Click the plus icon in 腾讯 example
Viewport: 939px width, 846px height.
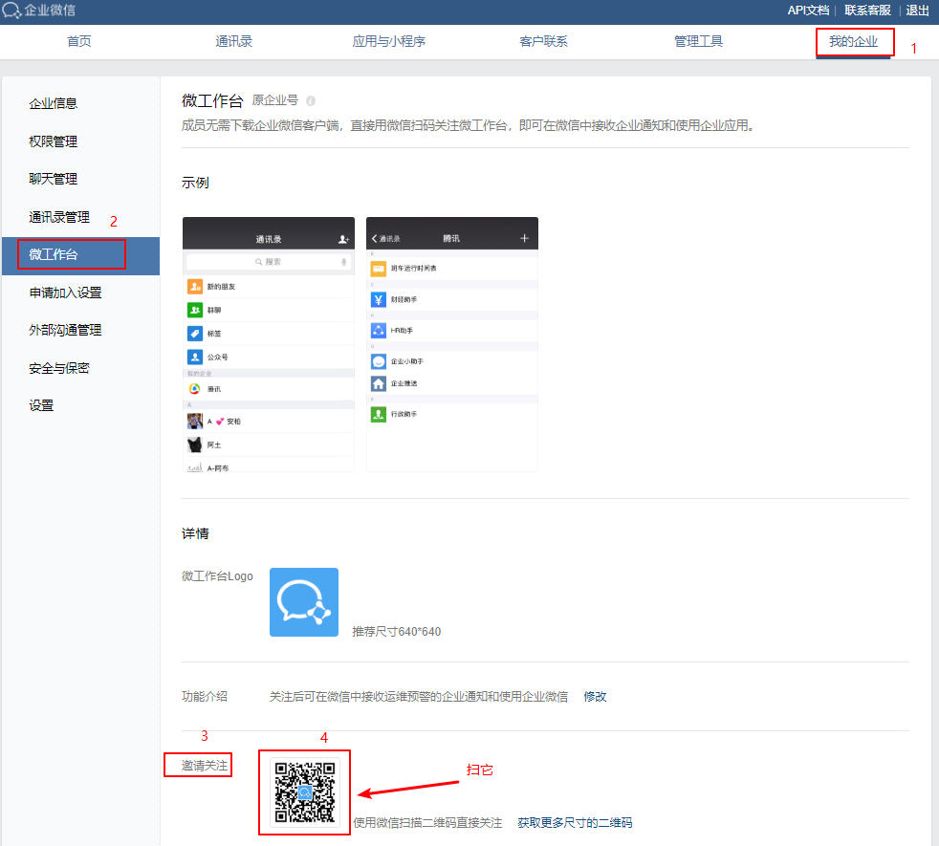pos(524,238)
